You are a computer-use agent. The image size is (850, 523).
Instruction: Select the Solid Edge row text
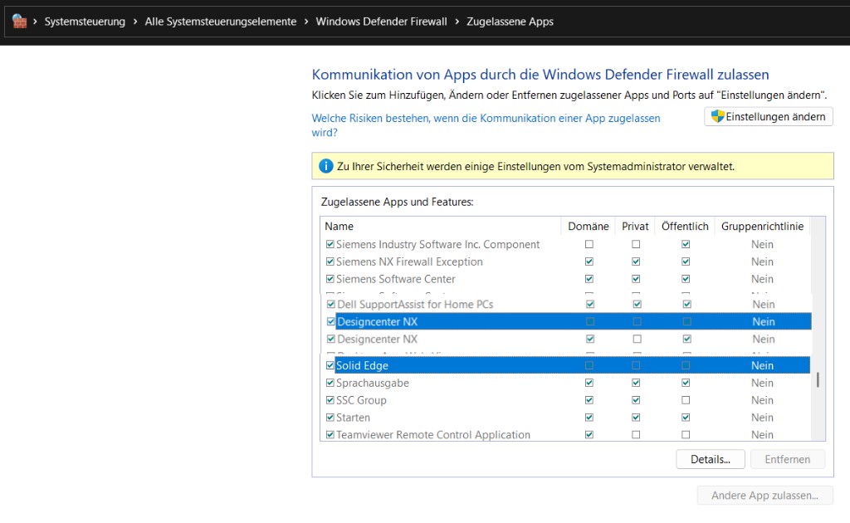[x=362, y=366]
